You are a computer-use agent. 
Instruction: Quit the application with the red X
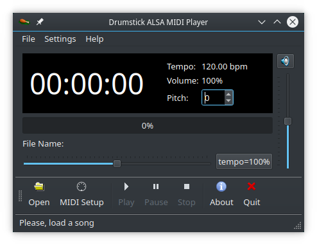point(252,194)
